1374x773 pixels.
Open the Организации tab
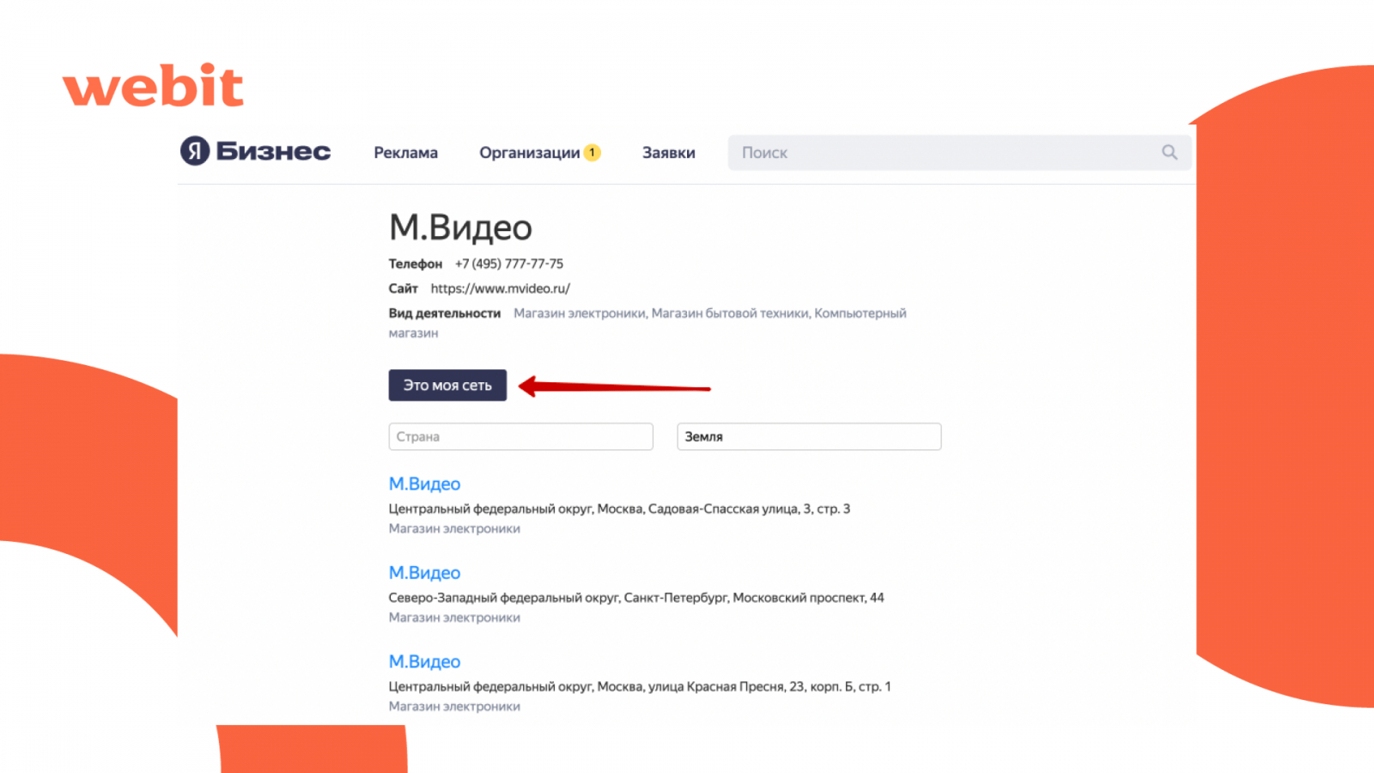(x=530, y=153)
